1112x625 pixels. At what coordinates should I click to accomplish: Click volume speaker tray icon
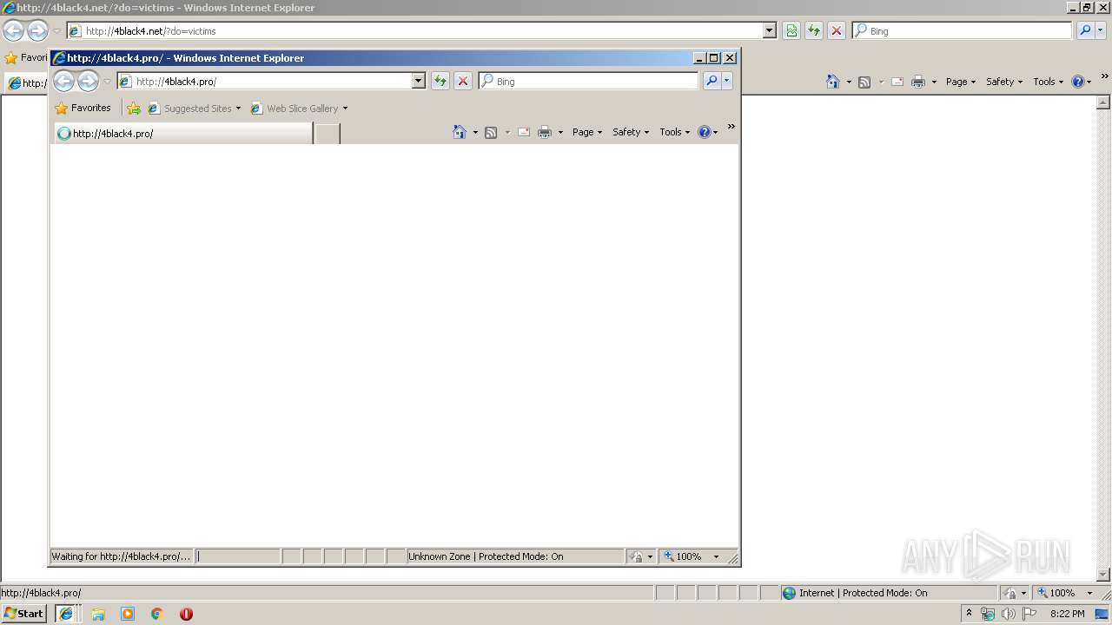tap(1008, 614)
